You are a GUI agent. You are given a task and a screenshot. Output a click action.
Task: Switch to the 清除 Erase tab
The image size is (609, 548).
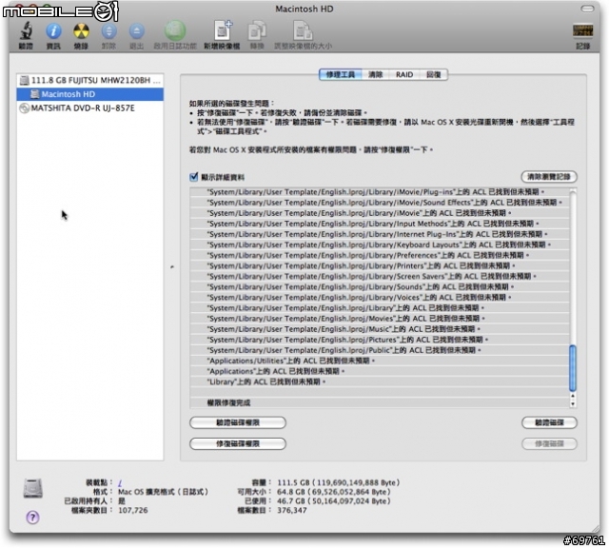pos(375,74)
